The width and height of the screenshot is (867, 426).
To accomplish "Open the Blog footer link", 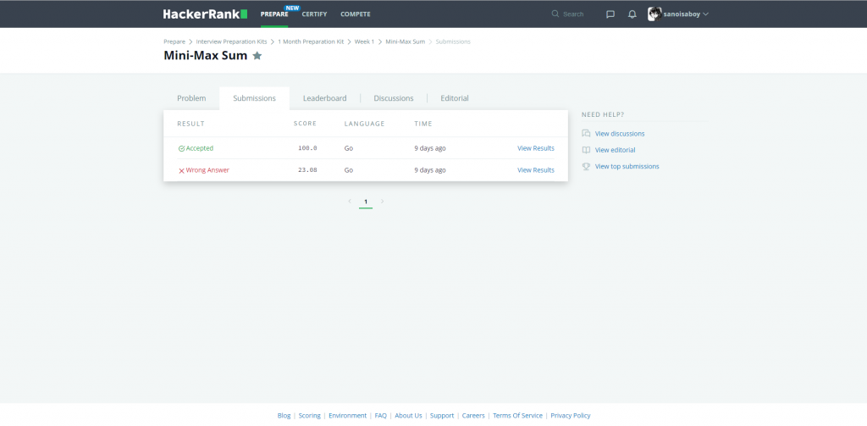I will (x=284, y=416).
